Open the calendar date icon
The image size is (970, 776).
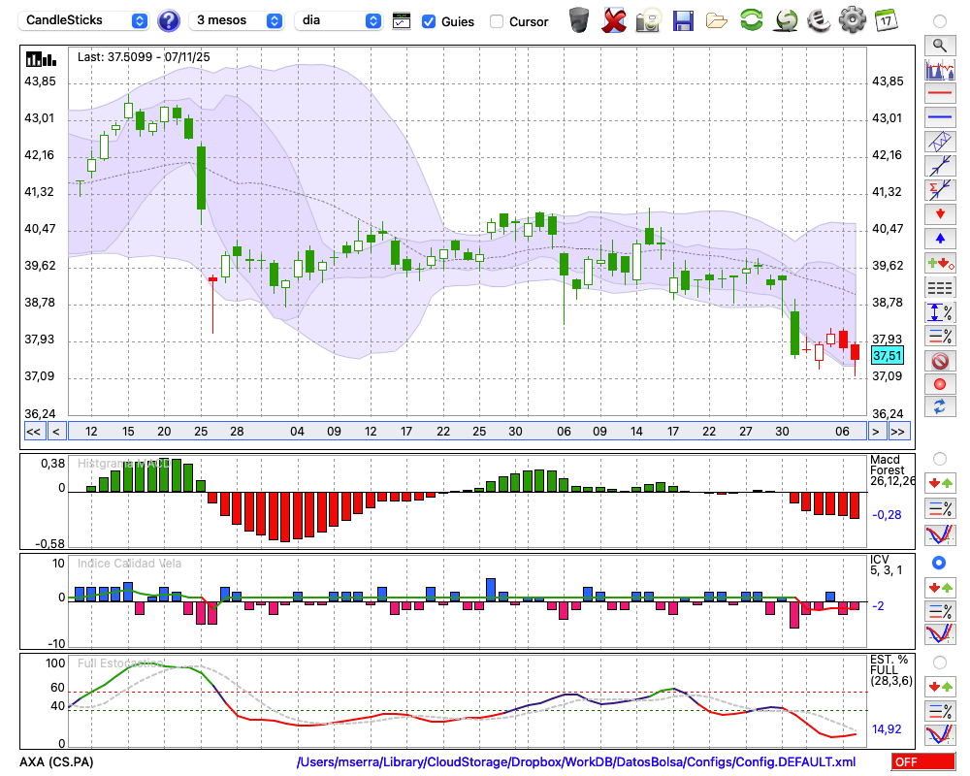pos(886,20)
